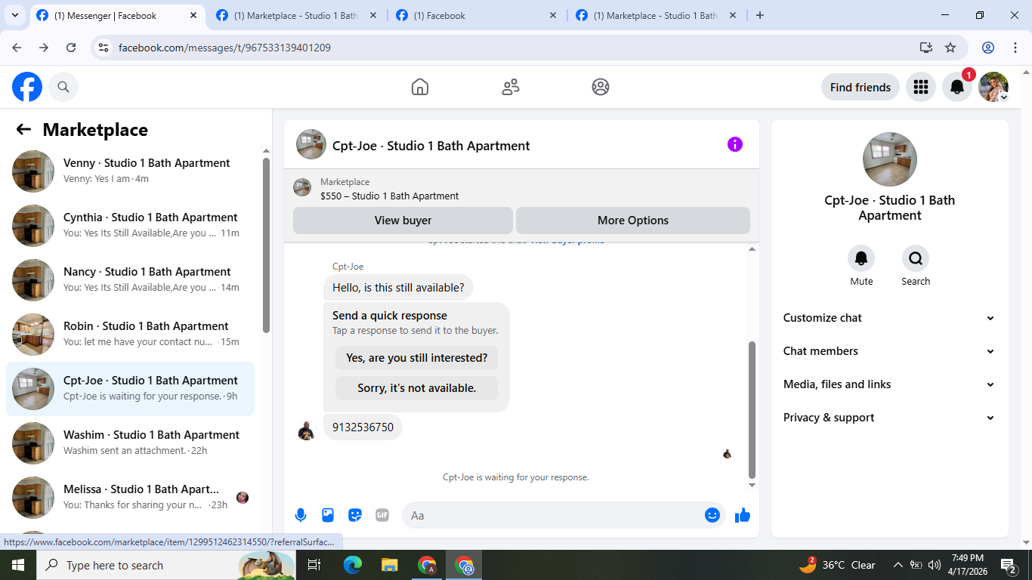Go to the Home feed icon
The height and width of the screenshot is (580, 1032).
pyautogui.click(x=420, y=87)
